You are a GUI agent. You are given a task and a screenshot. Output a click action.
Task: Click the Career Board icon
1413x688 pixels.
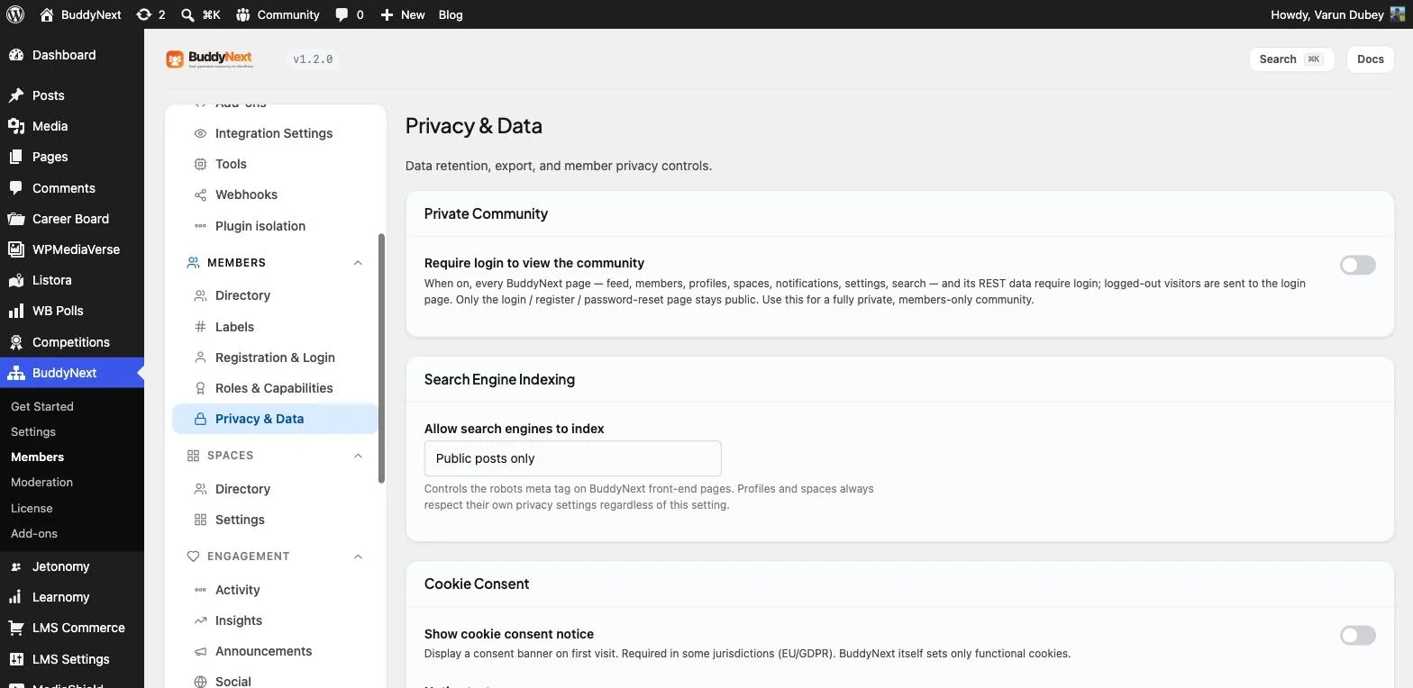click(x=16, y=219)
